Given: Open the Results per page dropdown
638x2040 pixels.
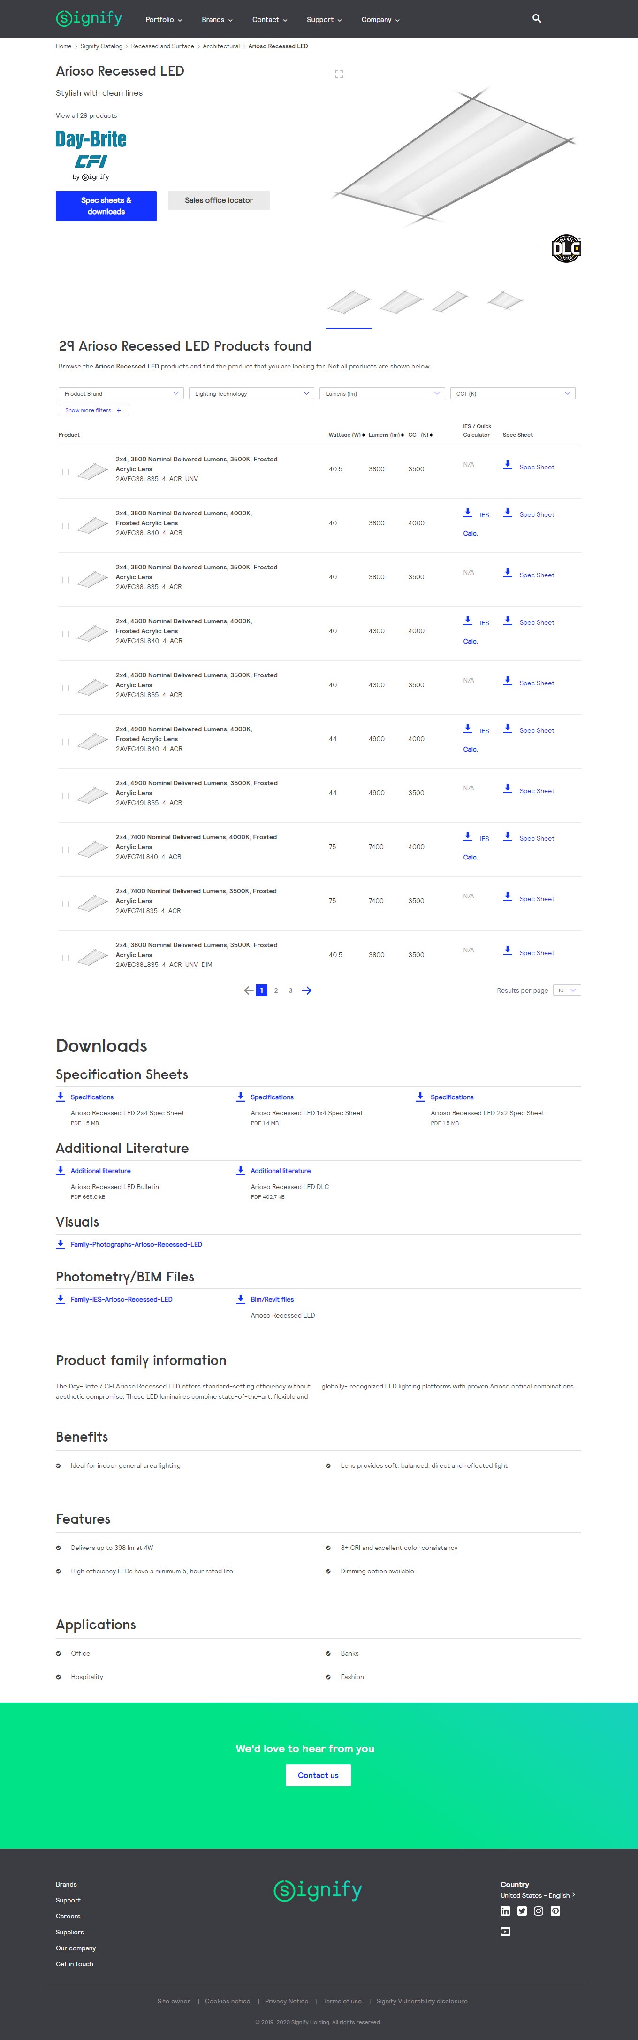Looking at the screenshot, I should [x=567, y=991].
